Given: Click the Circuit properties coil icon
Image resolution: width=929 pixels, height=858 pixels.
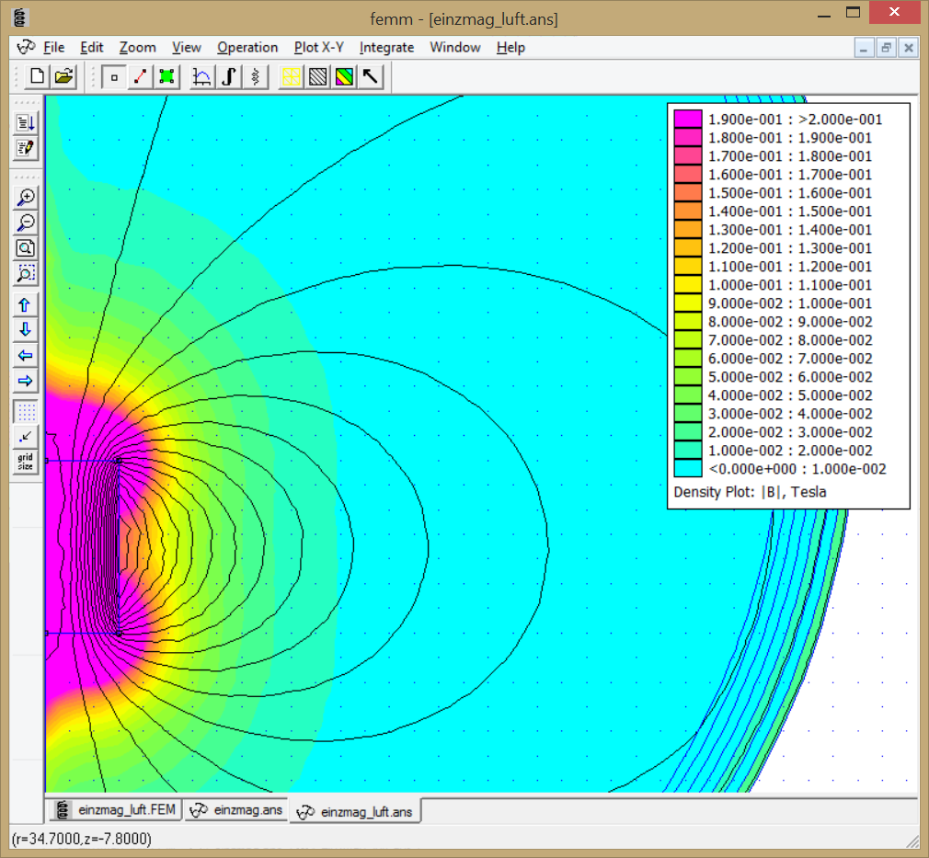Looking at the screenshot, I should (x=256, y=77).
